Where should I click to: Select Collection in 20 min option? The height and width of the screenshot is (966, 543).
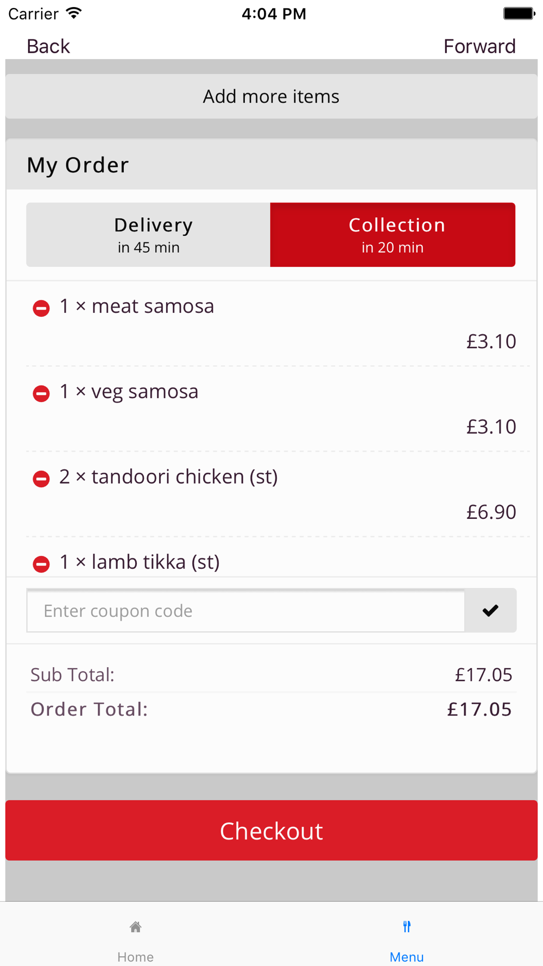point(393,235)
